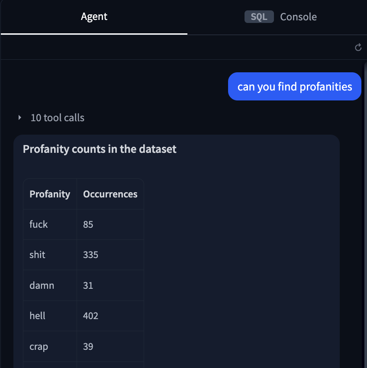Click the "10 tool calls" label
The width and height of the screenshot is (367, 368).
click(x=57, y=118)
